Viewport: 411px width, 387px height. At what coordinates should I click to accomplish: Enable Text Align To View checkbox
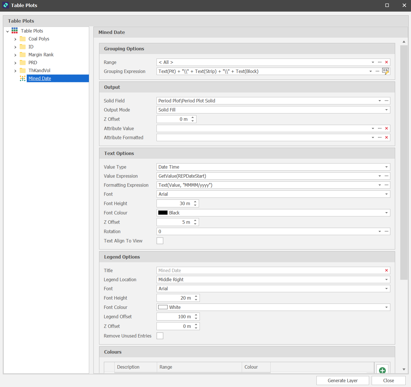(x=160, y=241)
